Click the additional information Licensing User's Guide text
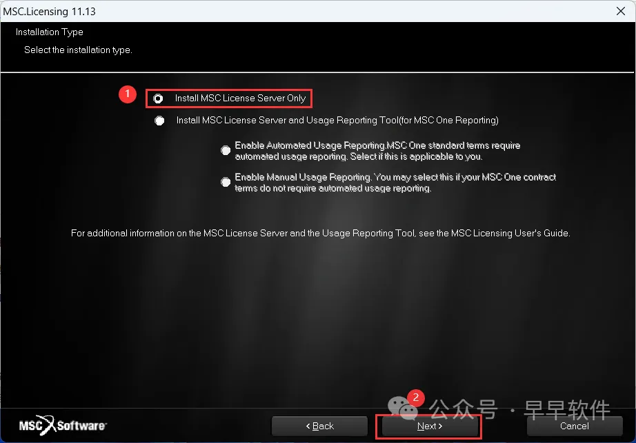This screenshot has width=636, height=443. coord(321,234)
